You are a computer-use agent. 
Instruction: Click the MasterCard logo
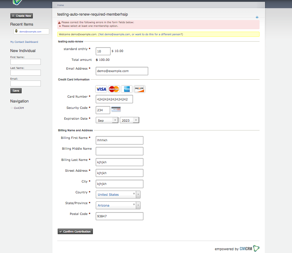(114, 89)
